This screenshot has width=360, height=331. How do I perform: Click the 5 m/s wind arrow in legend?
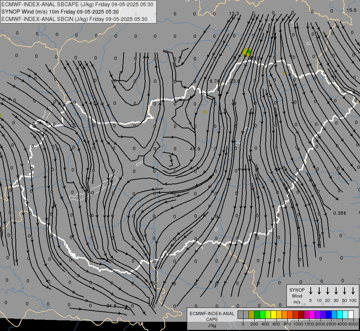[310, 291]
